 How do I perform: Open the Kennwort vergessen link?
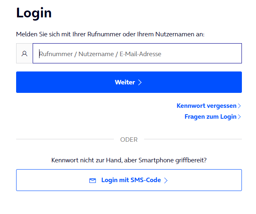pos(206,106)
